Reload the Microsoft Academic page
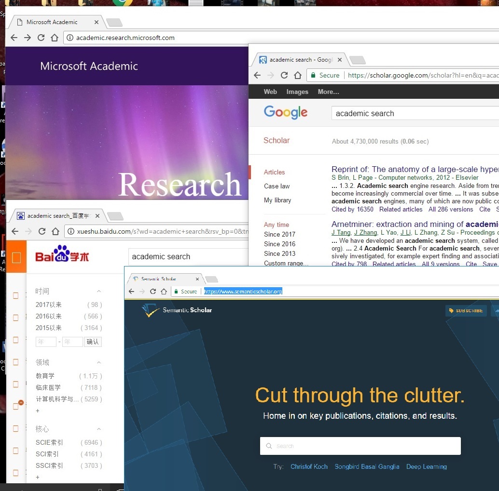The width and height of the screenshot is (499, 491). pos(41,38)
